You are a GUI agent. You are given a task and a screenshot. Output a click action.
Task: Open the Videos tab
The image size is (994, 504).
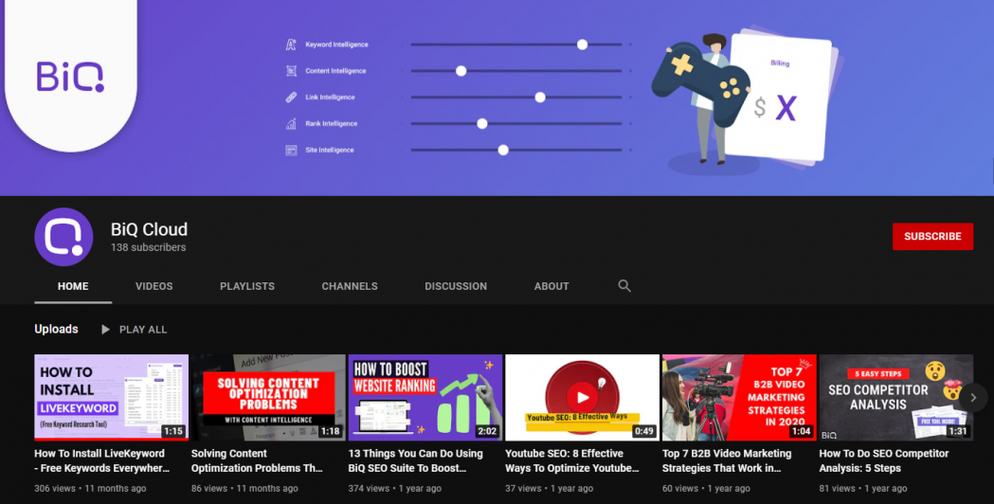pyautogui.click(x=154, y=286)
